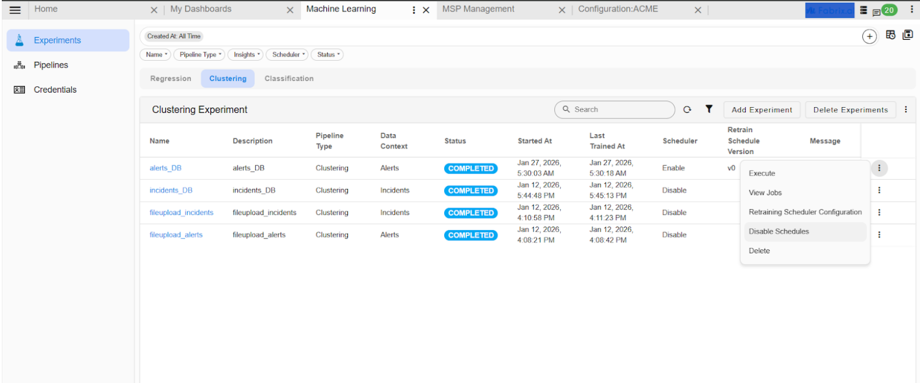Open the Scheduler filter dropdown
920x383 pixels.
pyautogui.click(x=287, y=54)
